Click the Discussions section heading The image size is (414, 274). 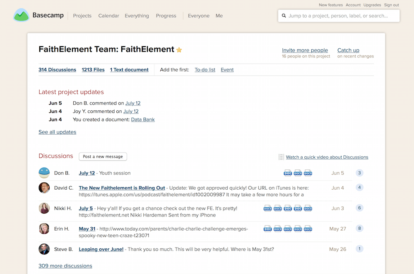coord(56,156)
